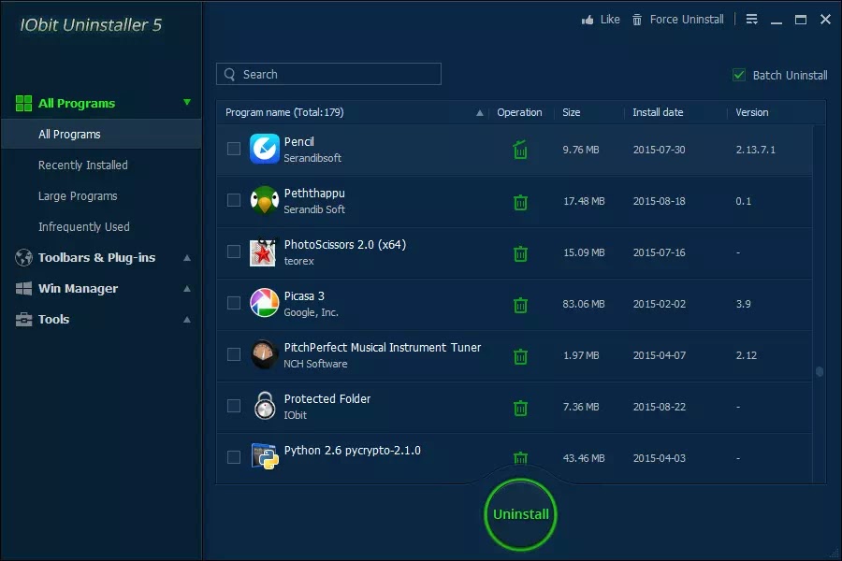Select the Tools section label

click(x=53, y=320)
